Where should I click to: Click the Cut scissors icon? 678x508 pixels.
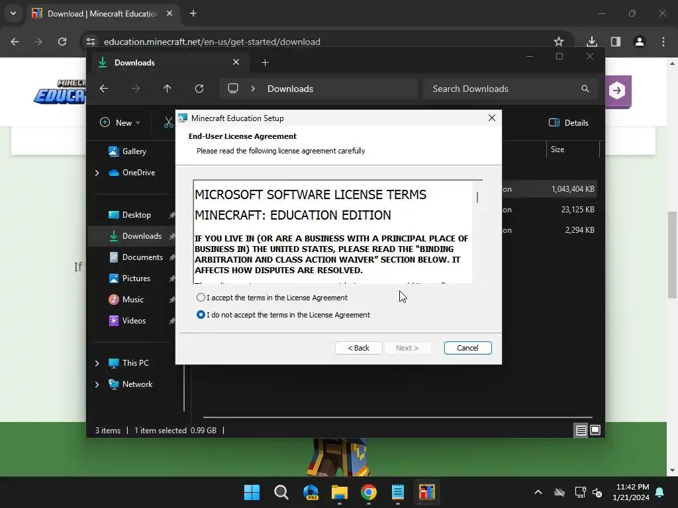168,122
